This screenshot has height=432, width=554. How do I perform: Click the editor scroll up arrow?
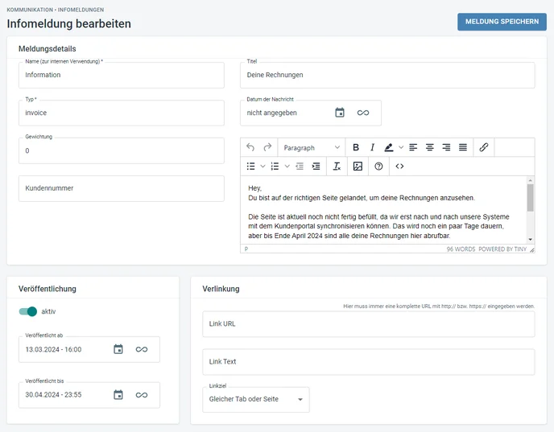(530, 180)
